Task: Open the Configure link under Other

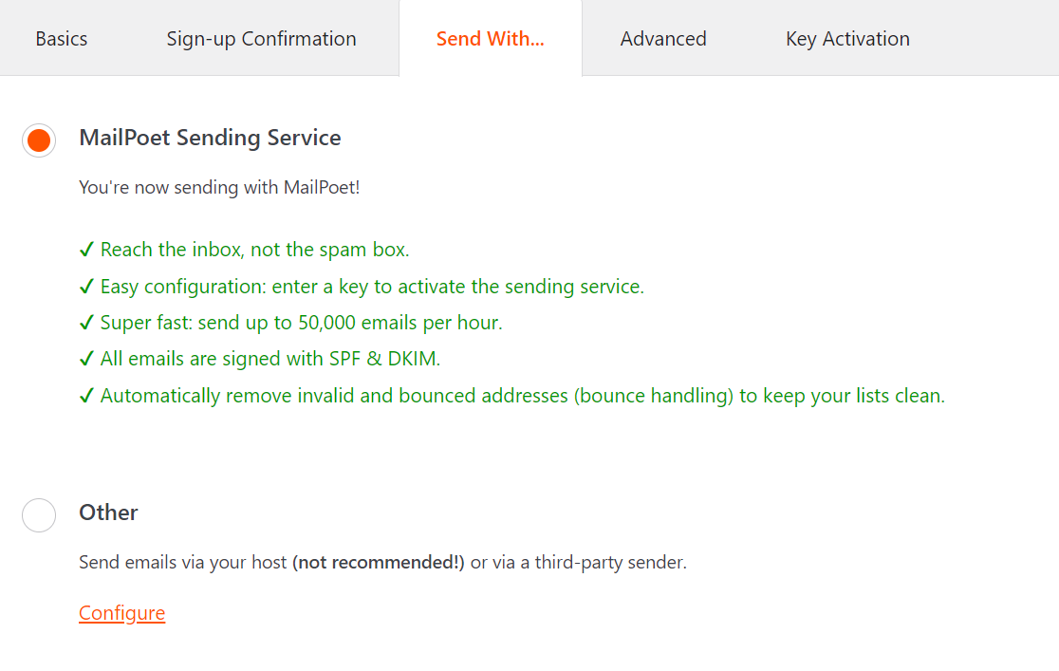Action: pyautogui.click(x=121, y=612)
